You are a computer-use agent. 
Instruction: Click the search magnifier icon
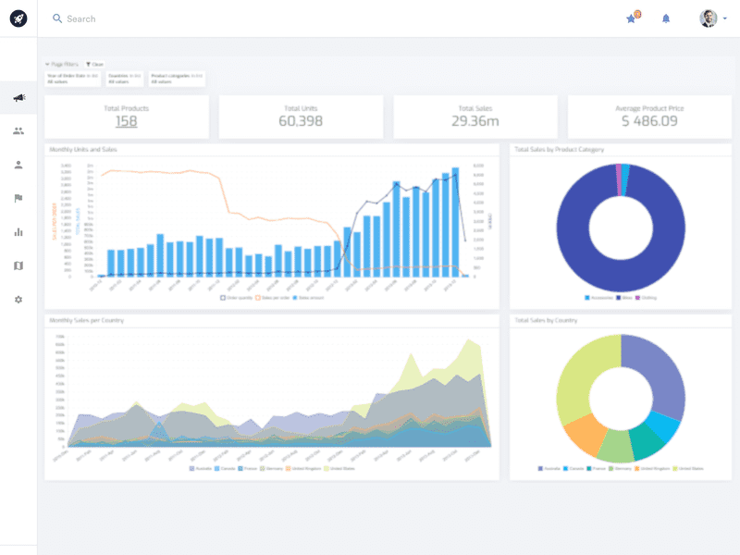pyautogui.click(x=57, y=18)
